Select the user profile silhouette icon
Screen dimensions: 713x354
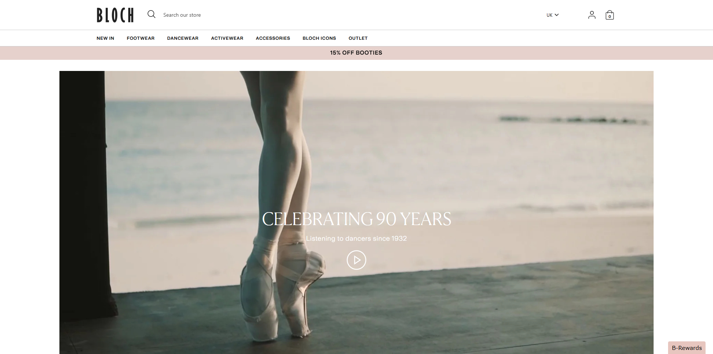point(592,15)
